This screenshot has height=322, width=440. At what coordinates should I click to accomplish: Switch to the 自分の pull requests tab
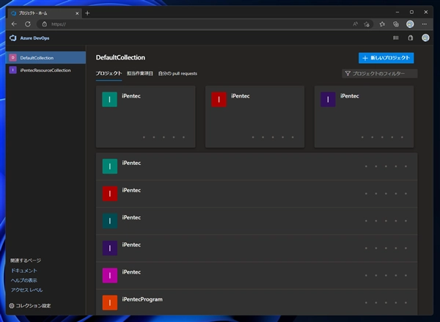pyautogui.click(x=177, y=73)
